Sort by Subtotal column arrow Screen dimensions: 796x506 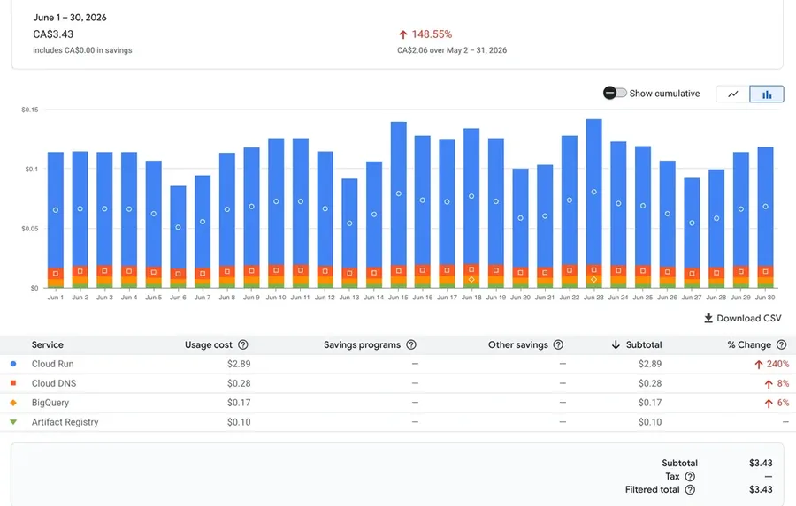[616, 344]
